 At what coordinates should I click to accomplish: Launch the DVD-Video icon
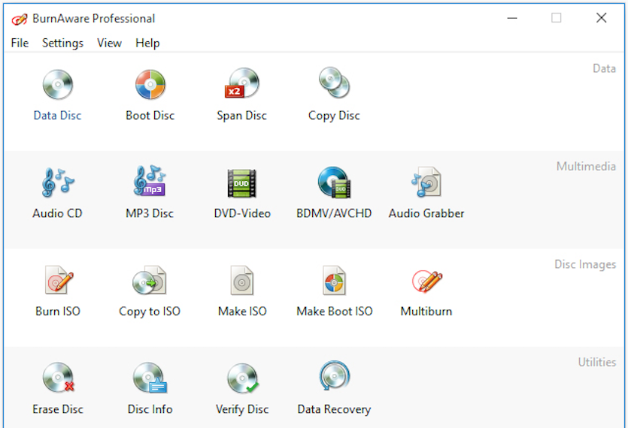(x=242, y=183)
